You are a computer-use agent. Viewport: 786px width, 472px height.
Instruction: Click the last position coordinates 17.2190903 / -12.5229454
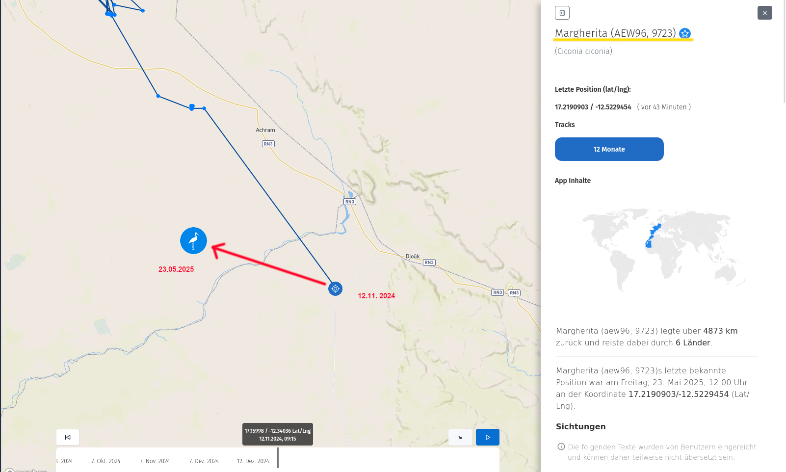(x=593, y=107)
